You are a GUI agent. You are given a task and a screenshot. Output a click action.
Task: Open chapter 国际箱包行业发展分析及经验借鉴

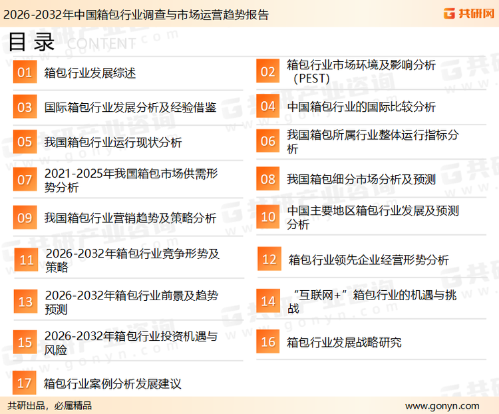click(130, 107)
